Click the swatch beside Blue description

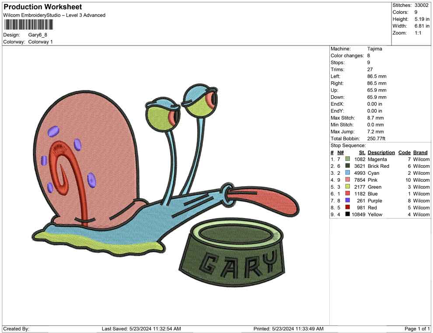tap(348, 194)
